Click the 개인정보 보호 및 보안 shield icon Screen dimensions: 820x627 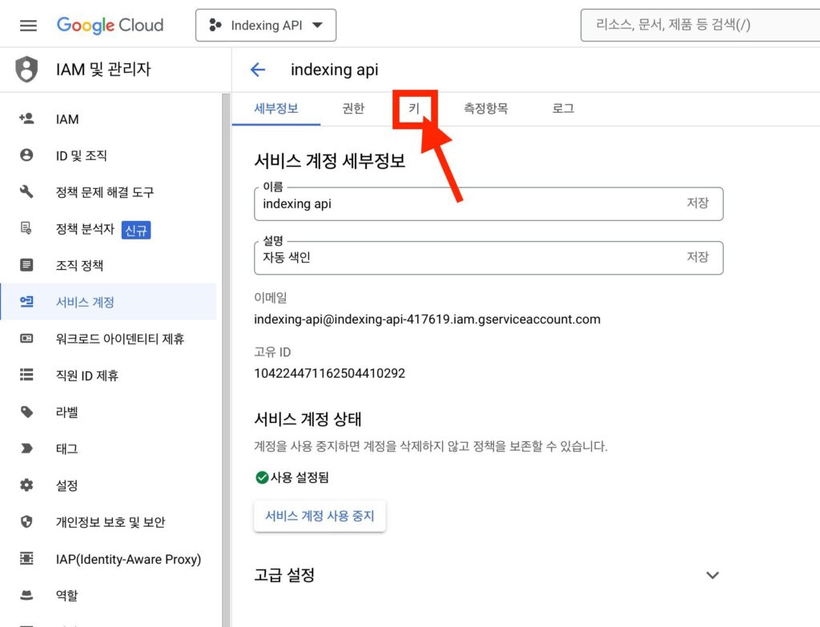[26, 522]
